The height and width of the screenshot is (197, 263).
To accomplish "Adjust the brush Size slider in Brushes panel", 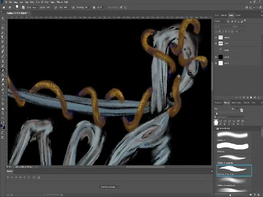I will [217, 113].
